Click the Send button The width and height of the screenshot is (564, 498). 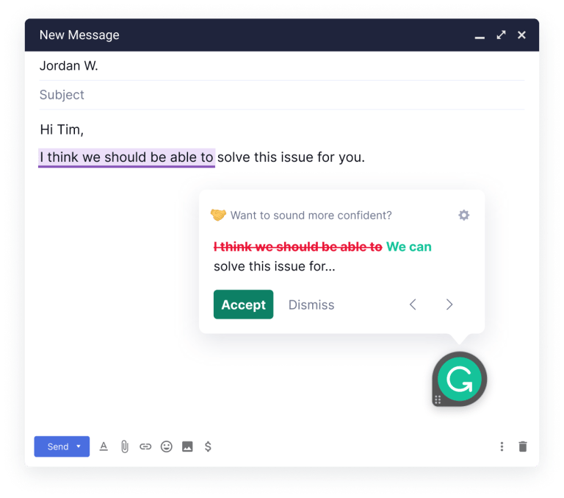(x=57, y=447)
